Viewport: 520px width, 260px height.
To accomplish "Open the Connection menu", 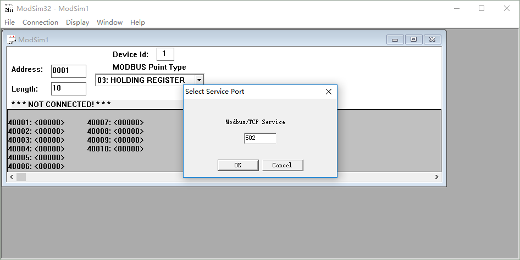I will (x=40, y=22).
